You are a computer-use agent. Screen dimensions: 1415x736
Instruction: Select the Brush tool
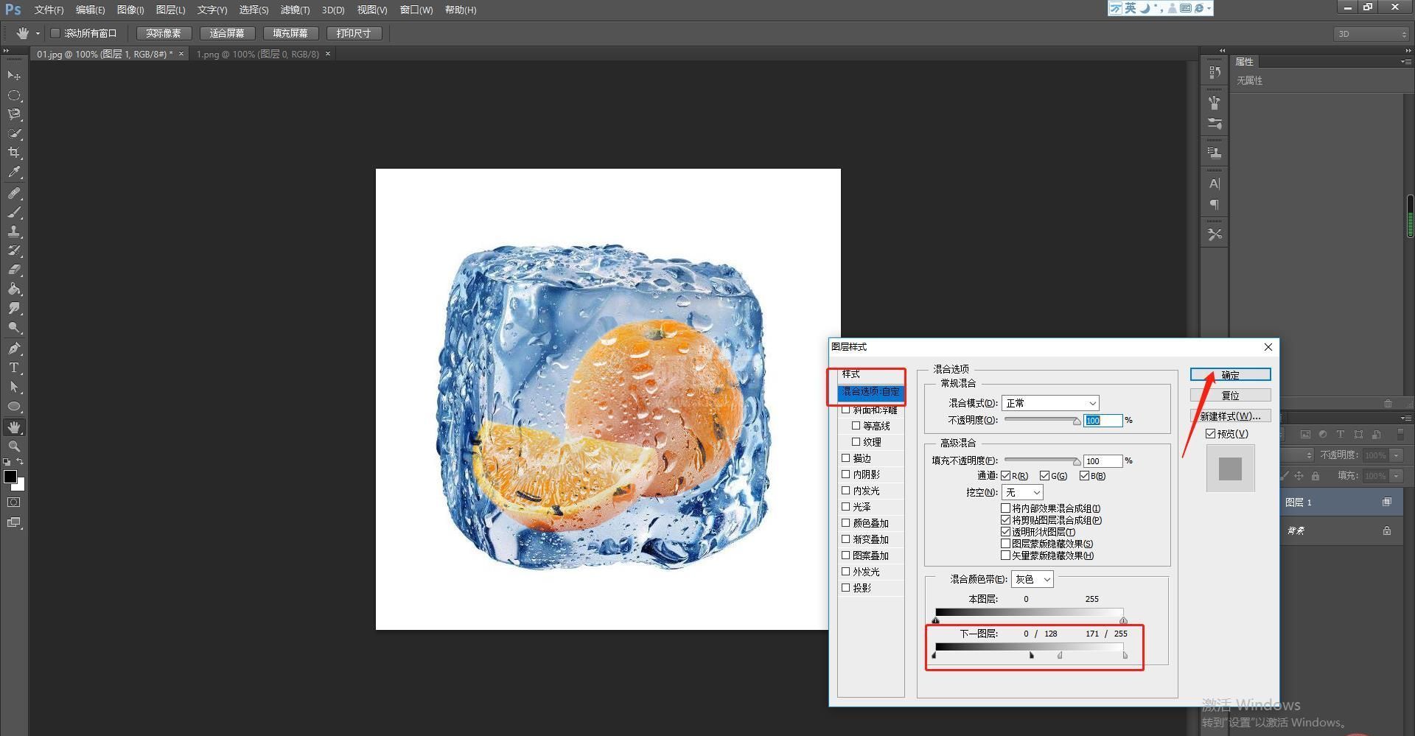14,212
